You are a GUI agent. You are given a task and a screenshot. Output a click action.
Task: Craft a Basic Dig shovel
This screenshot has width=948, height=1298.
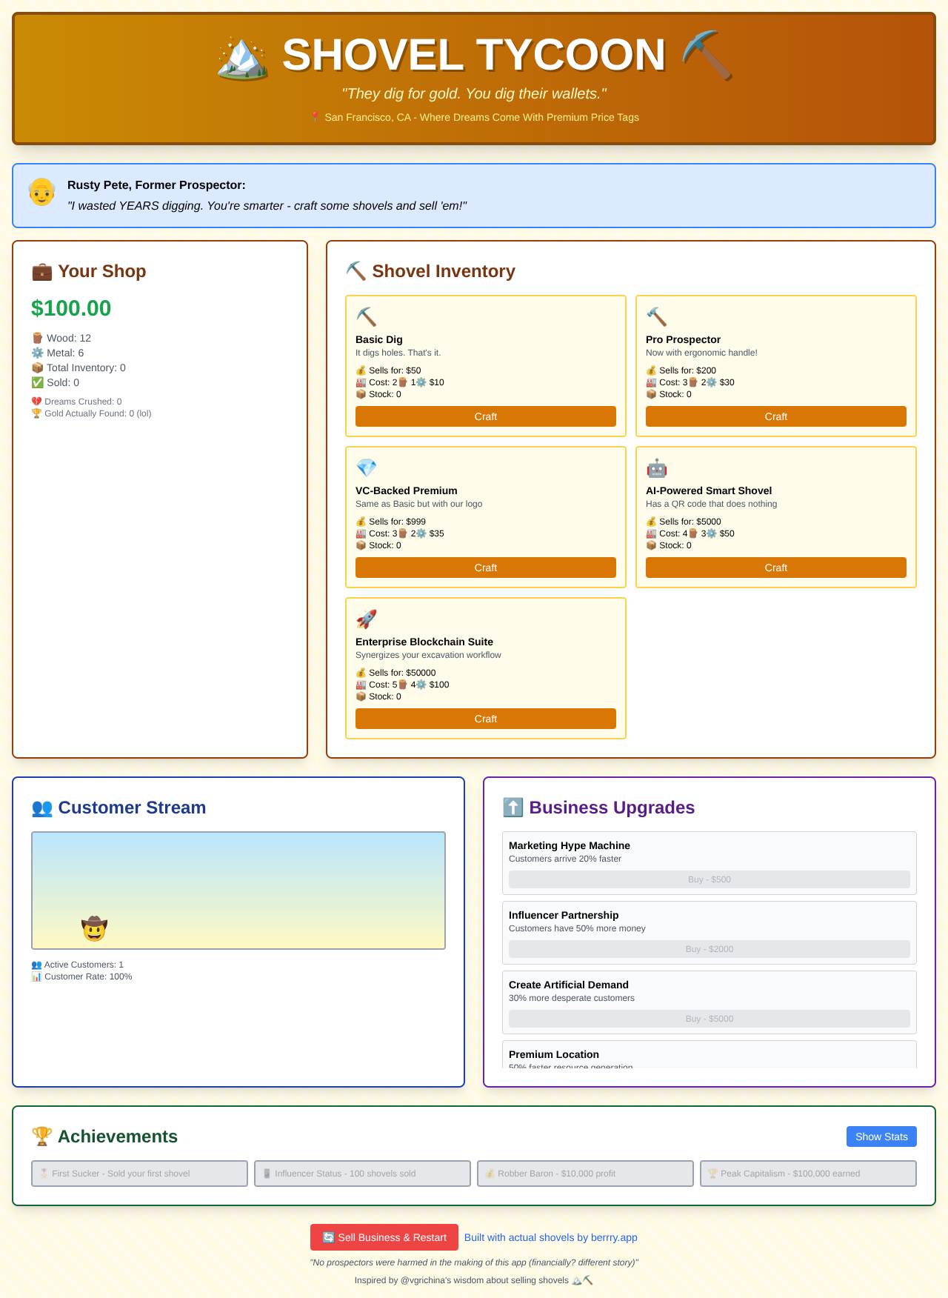485,416
